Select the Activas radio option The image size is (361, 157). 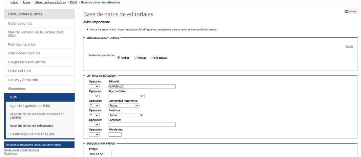(136, 57)
